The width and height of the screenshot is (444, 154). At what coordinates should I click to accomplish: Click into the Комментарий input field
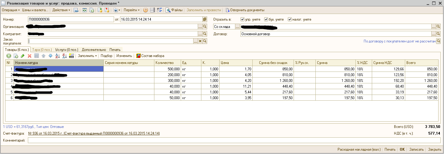pos(234,140)
